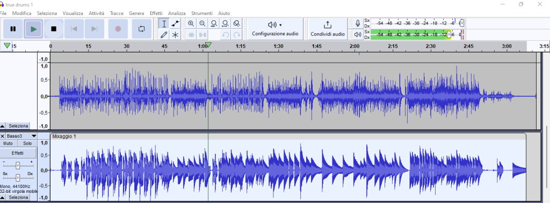Click Seleziona button on upper track
Viewport: 550px width, 203px height.
[18, 126]
